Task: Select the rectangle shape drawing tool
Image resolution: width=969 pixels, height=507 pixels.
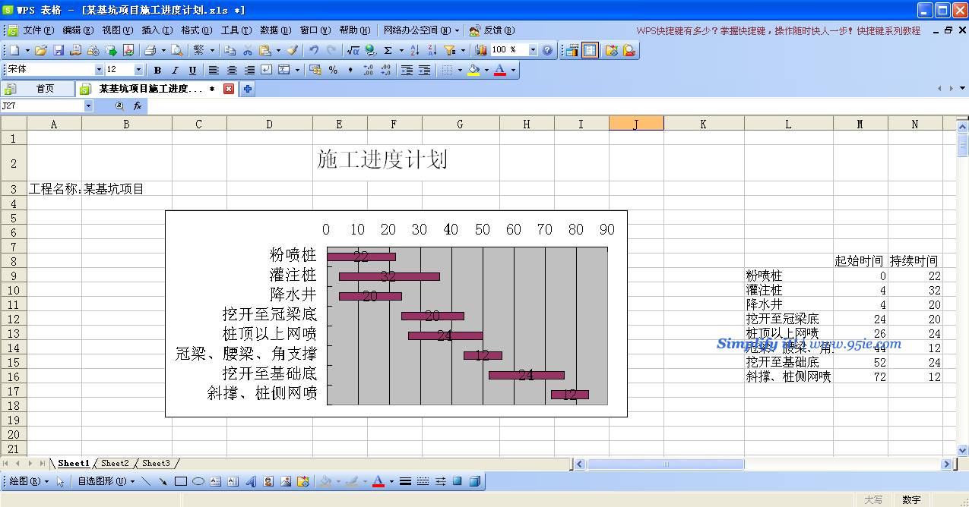Action: [x=181, y=481]
